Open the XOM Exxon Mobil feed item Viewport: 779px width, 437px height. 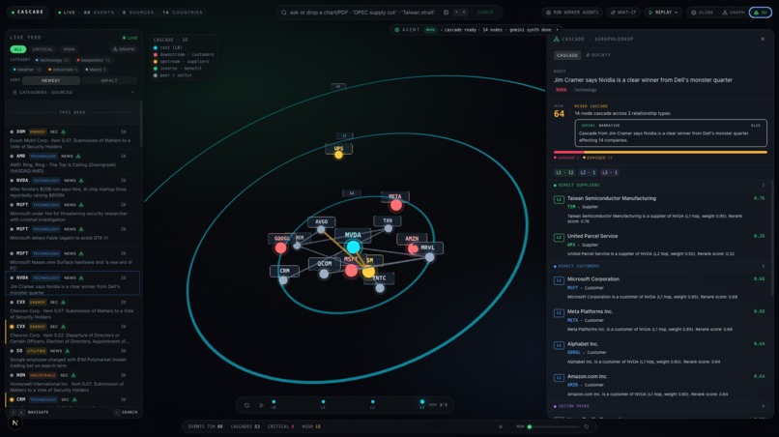tap(72, 138)
